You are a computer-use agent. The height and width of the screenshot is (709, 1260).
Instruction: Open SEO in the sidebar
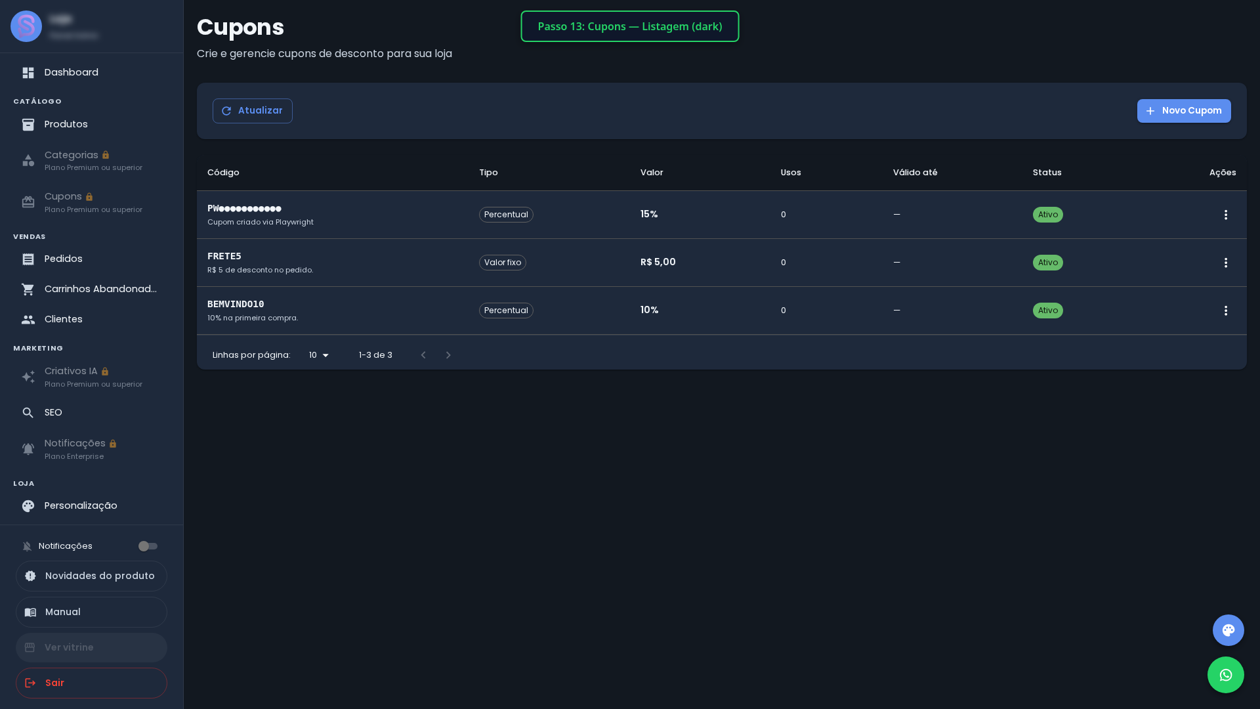tap(92, 413)
